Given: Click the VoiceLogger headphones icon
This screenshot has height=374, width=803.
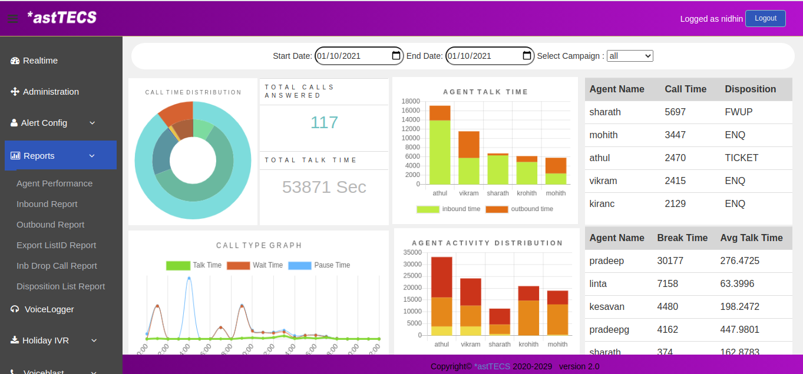Looking at the screenshot, I should (15, 309).
